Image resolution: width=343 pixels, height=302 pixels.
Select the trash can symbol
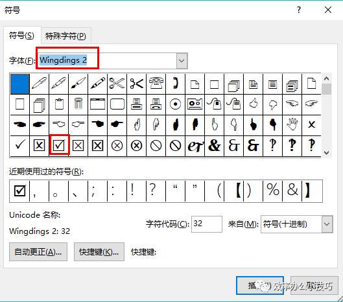click(78, 104)
